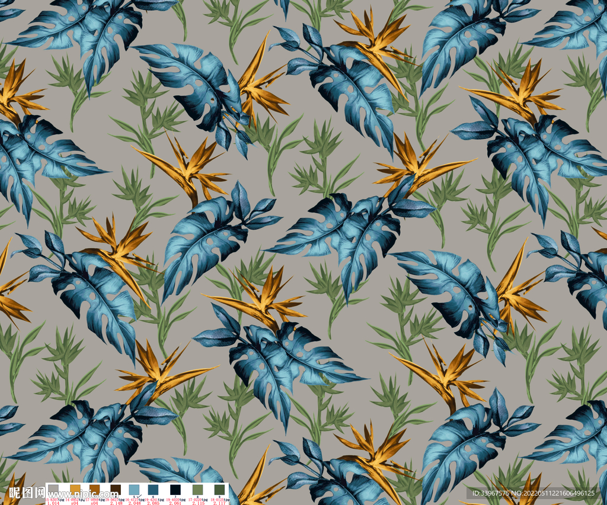Select the olive green swatch numbered 8
Screen dimensions: 607x505
[197, 490]
